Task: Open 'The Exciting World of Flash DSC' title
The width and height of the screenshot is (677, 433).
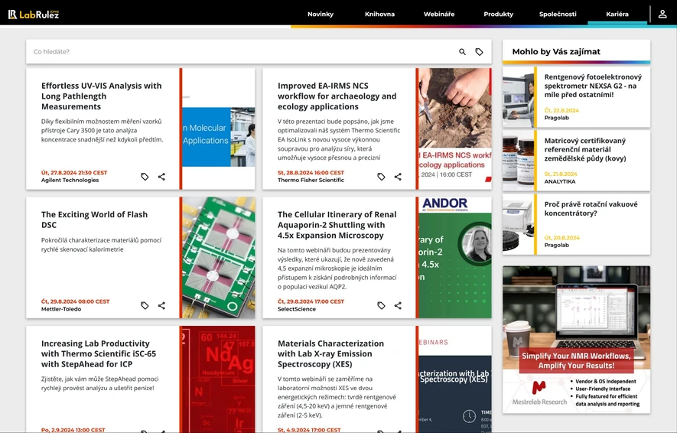Action: pos(94,220)
